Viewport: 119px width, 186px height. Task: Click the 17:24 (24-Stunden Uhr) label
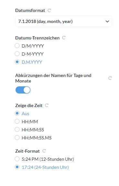click(x=45, y=167)
